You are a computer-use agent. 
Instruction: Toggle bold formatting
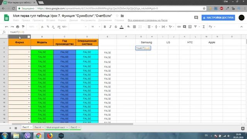(105, 27)
